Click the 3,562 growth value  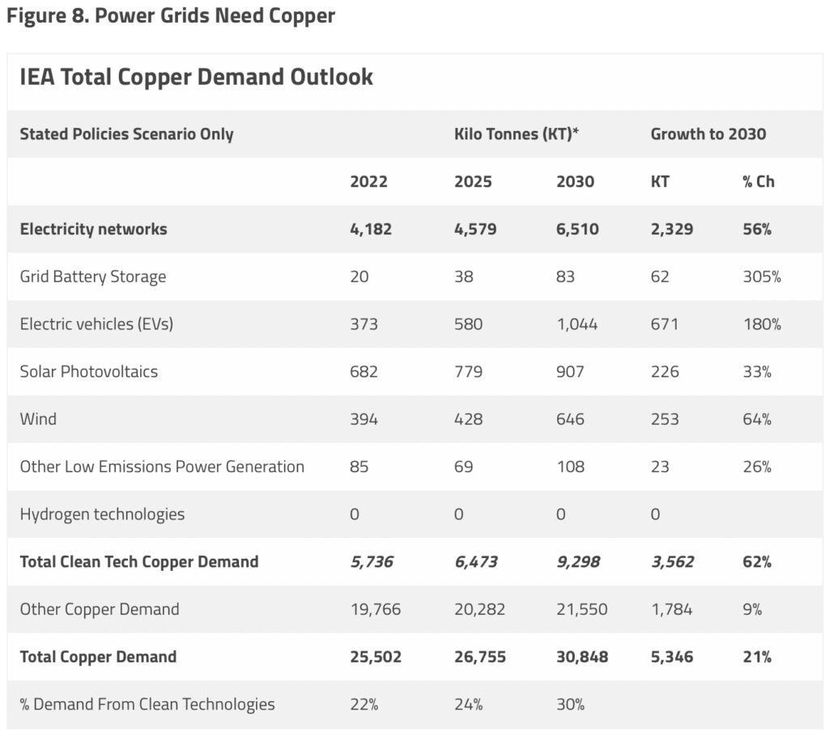[673, 561]
